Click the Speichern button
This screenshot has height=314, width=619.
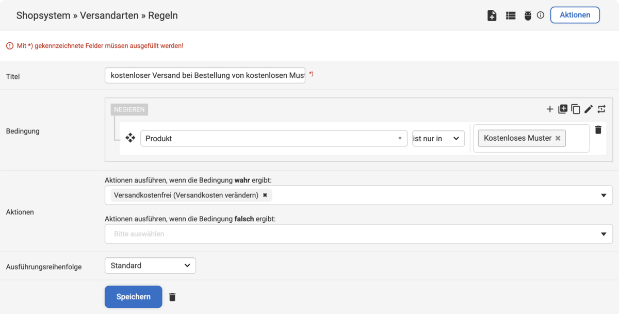[x=134, y=297]
